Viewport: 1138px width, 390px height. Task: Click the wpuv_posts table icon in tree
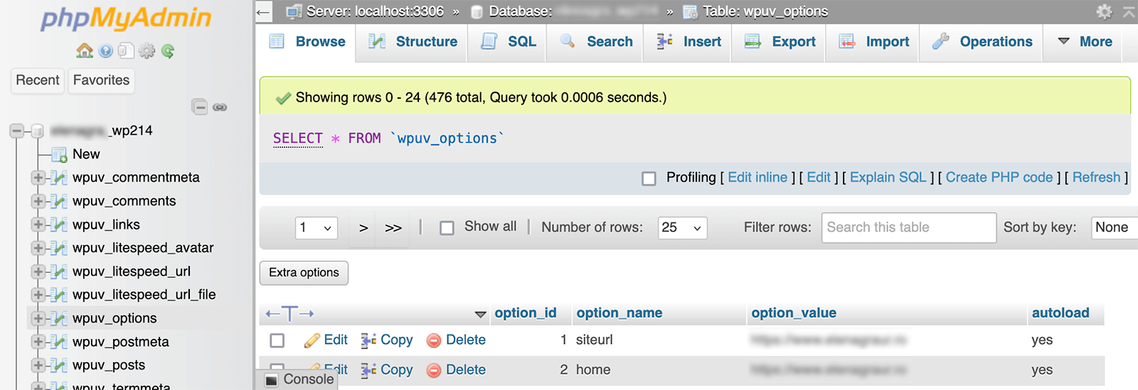point(60,365)
